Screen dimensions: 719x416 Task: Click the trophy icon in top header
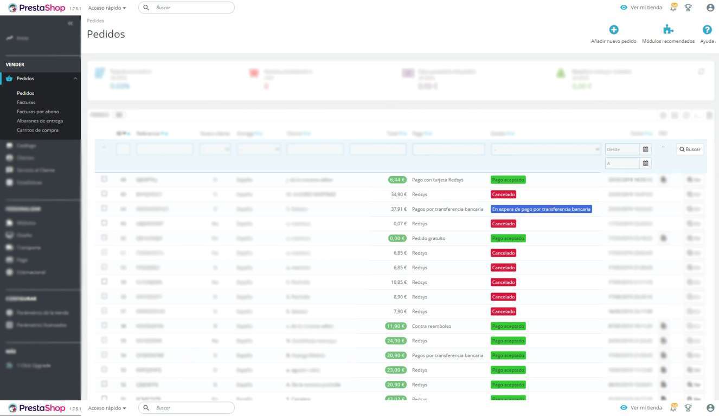point(688,8)
